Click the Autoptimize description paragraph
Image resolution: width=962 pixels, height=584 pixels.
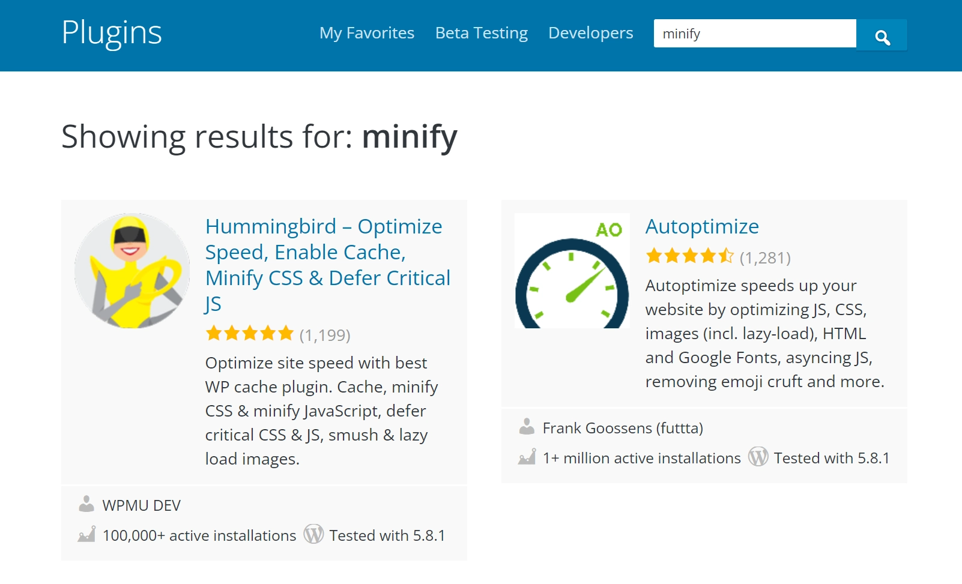[x=765, y=334]
